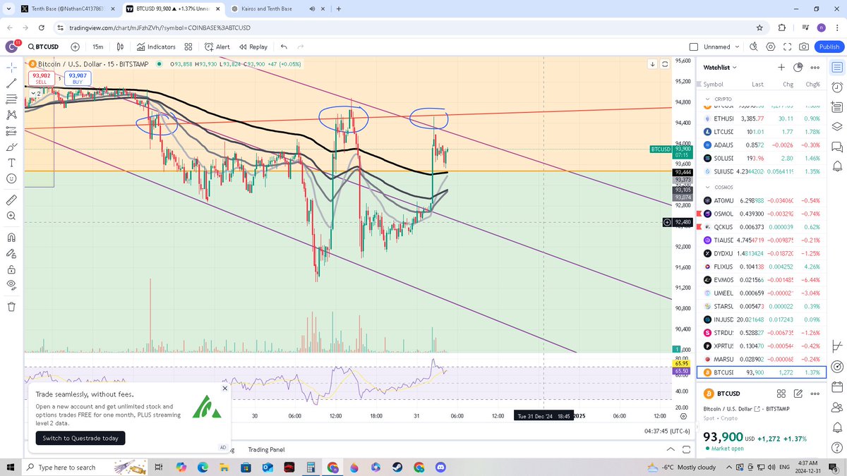
Task: Hide all drawings with eye icon
Action: 11,284
